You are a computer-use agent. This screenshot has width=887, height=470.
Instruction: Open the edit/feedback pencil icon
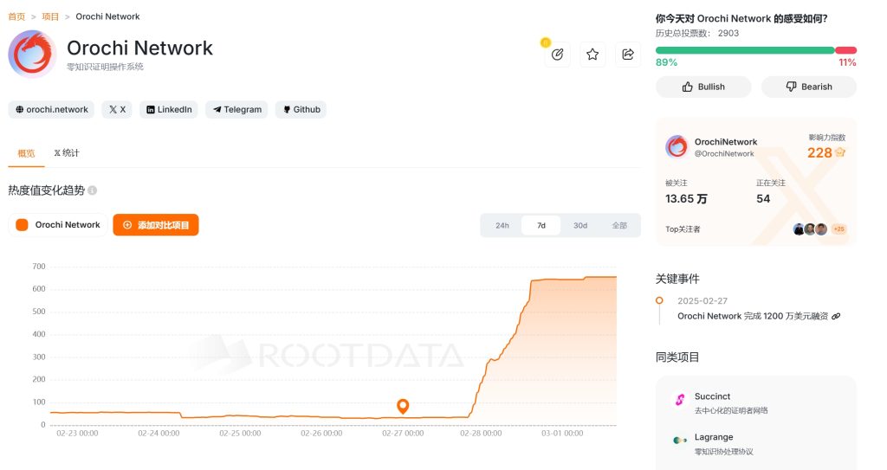tap(557, 55)
